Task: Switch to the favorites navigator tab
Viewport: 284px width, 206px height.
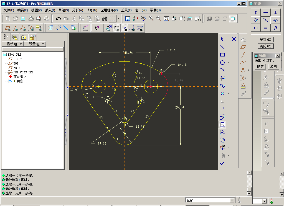Action: pos(24,37)
